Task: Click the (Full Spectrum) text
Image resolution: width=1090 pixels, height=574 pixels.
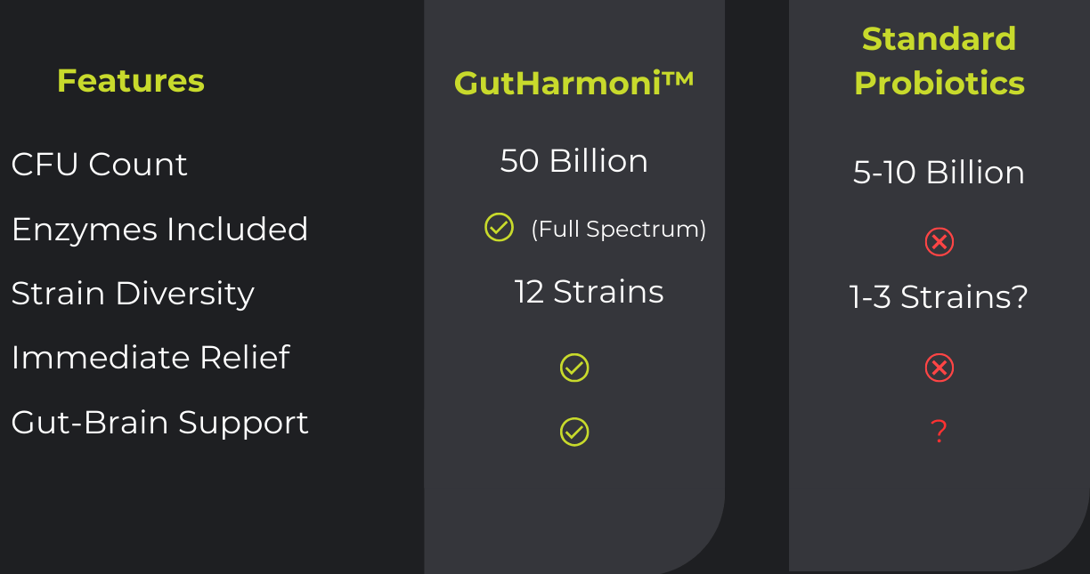Action: tap(618, 230)
